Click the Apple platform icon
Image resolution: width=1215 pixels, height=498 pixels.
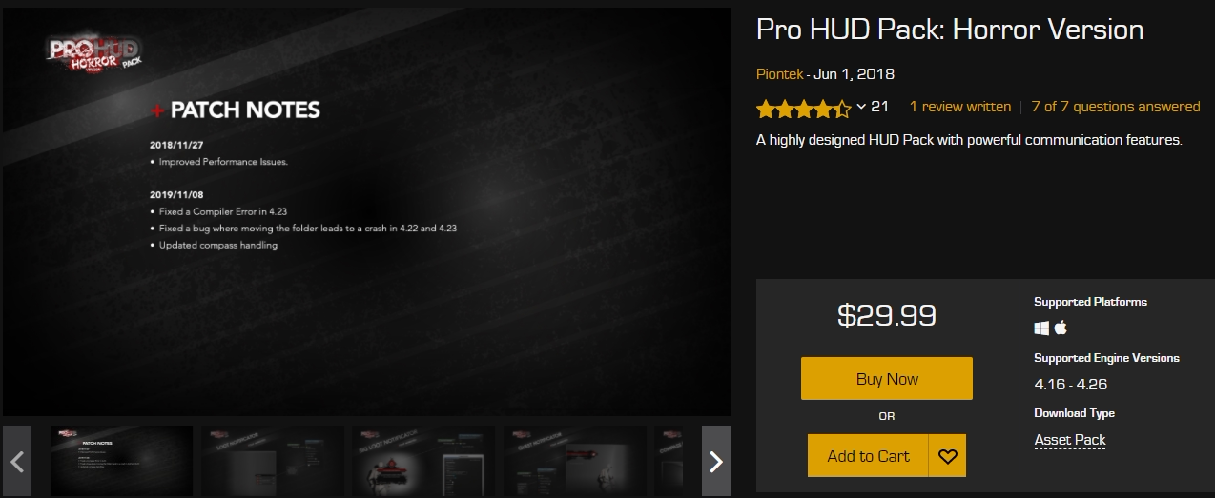(x=1061, y=328)
